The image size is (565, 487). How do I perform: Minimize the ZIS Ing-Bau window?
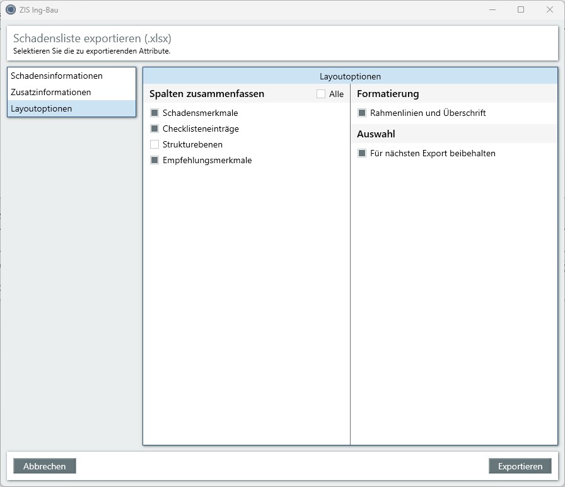point(492,9)
